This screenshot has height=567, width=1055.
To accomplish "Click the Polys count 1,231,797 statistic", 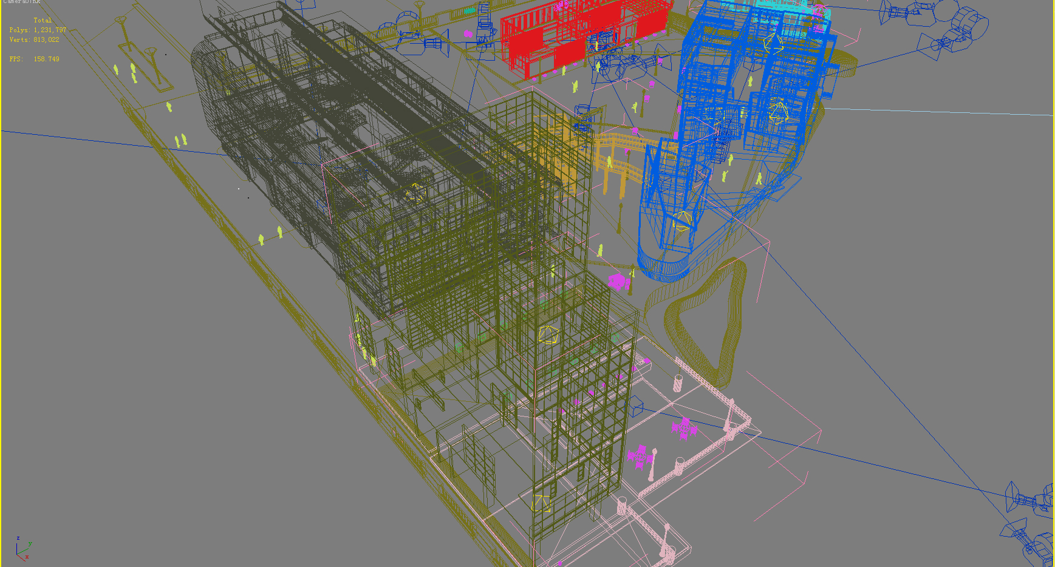I will pyautogui.click(x=38, y=30).
